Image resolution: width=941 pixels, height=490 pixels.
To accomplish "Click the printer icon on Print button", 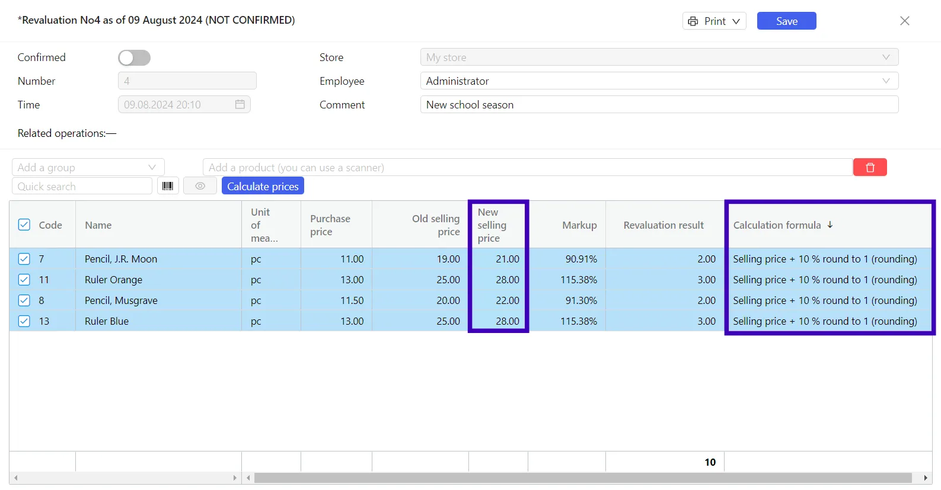I will 693,21.
